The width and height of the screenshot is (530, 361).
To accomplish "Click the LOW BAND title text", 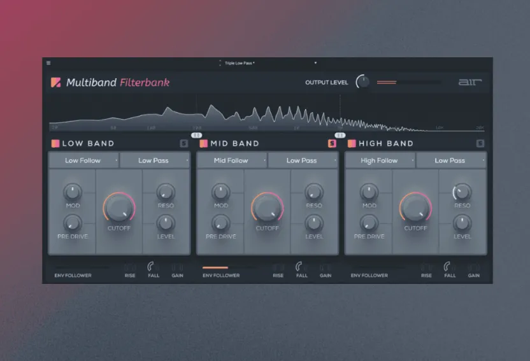I will click(x=88, y=143).
